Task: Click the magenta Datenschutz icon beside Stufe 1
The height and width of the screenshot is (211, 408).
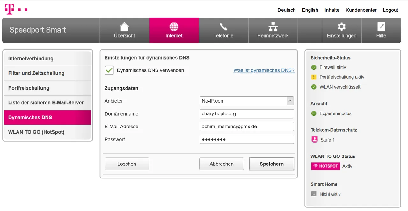Action: [315, 140]
